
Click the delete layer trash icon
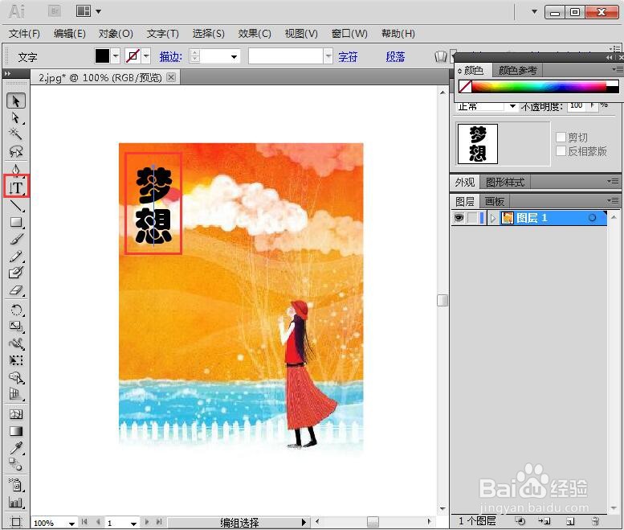[x=595, y=521]
